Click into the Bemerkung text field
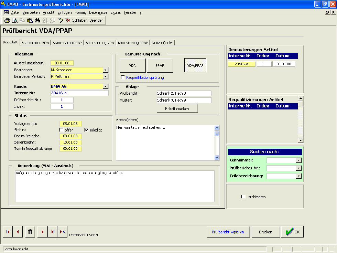The width and height of the screenshot is (337, 253). tap(115, 186)
